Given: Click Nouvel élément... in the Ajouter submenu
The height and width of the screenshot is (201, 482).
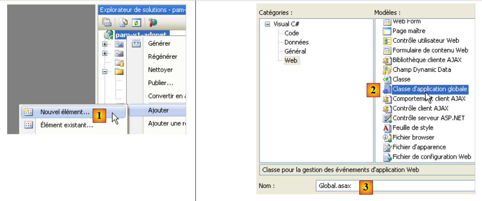Looking at the screenshot, I should 65,112.
